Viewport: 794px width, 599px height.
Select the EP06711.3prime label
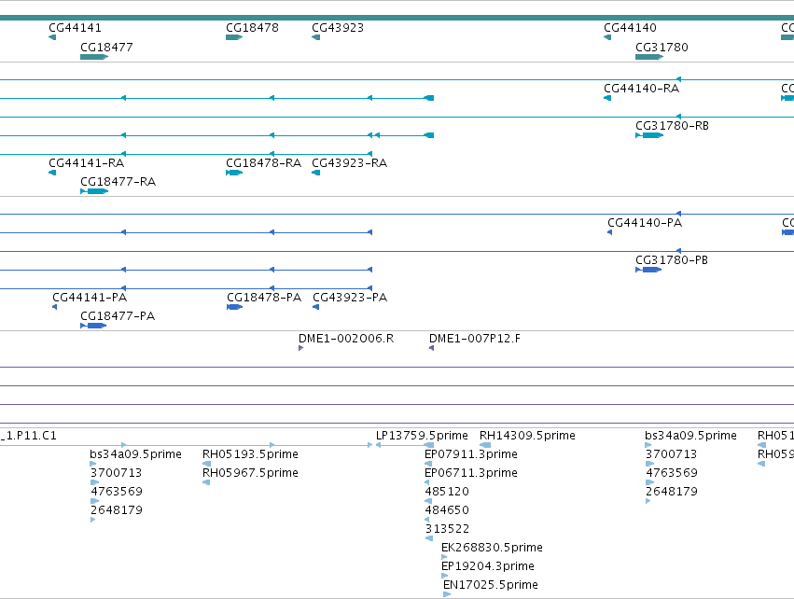(471, 473)
